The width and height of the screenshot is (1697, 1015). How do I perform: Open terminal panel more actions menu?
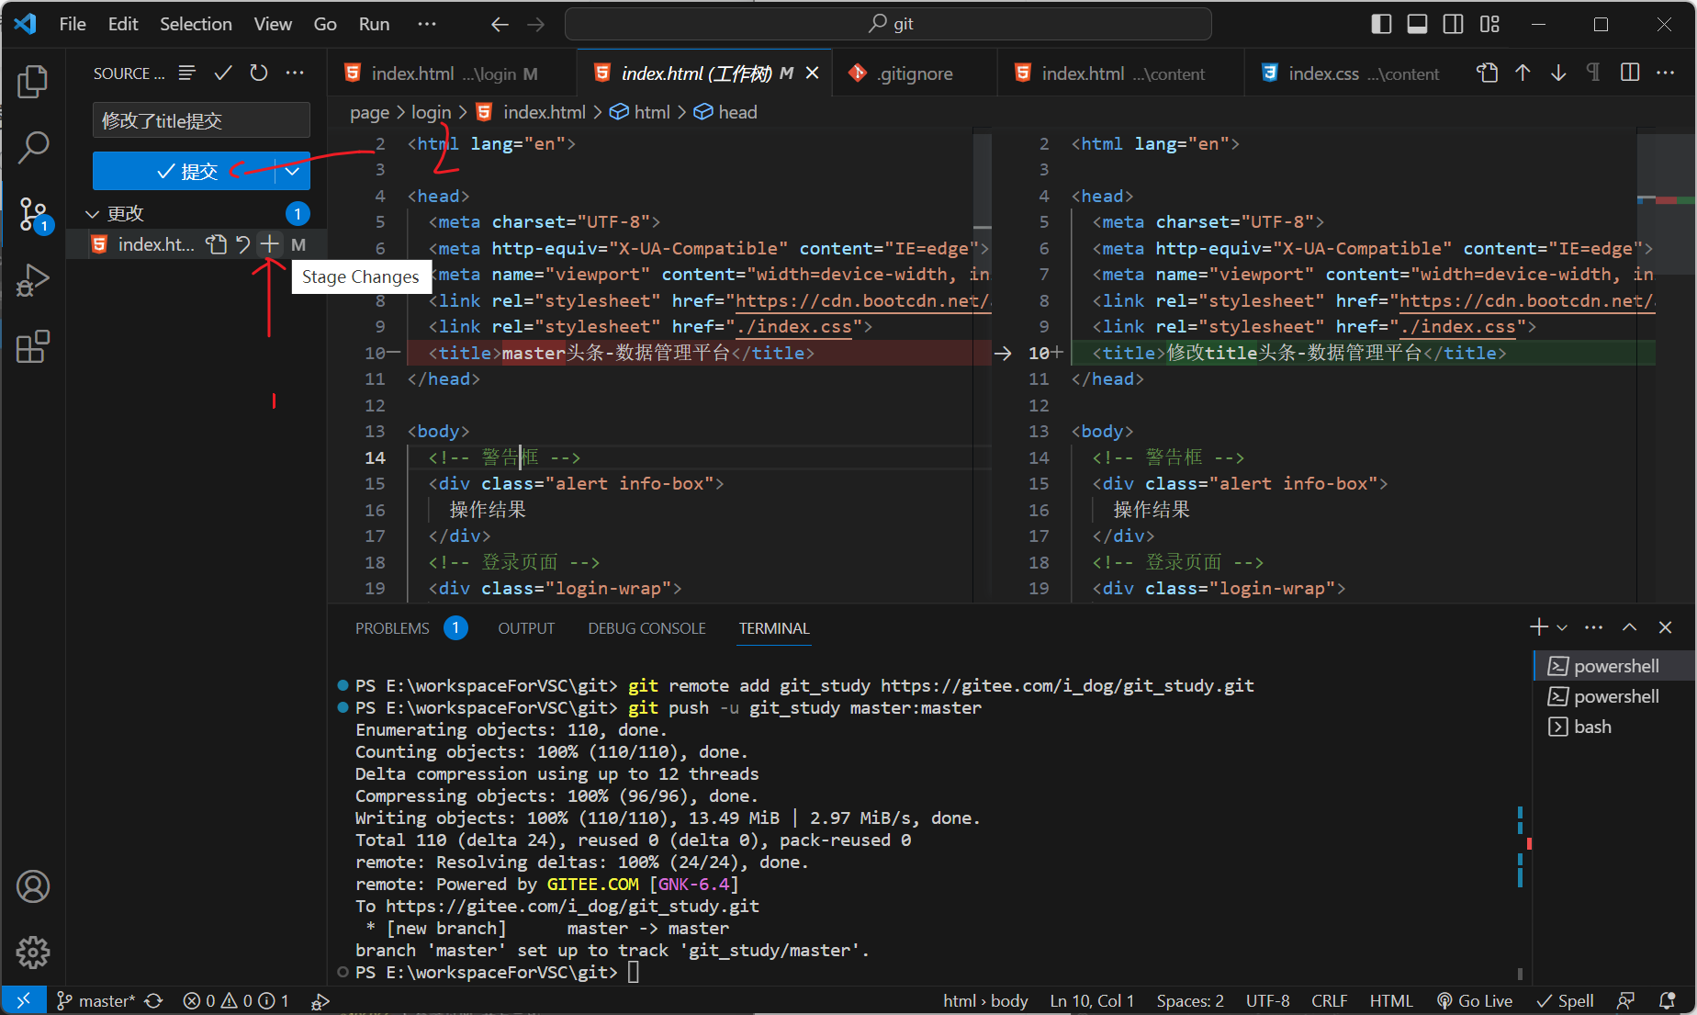pyautogui.click(x=1594, y=627)
